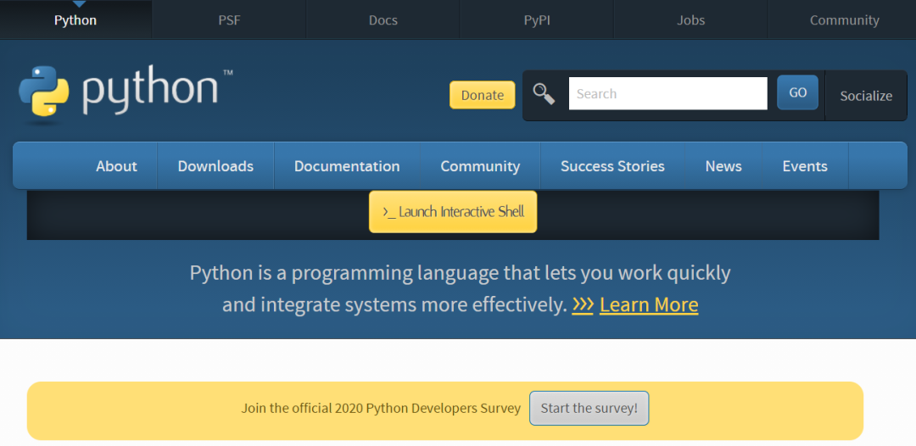Open the Jobs top tab
Image resolution: width=916 pixels, height=446 pixels.
tap(691, 20)
